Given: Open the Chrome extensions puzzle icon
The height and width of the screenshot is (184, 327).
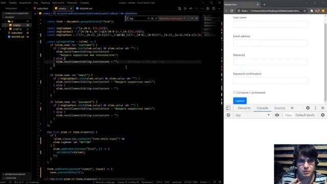Looking at the screenshot, I should point(312,11).
